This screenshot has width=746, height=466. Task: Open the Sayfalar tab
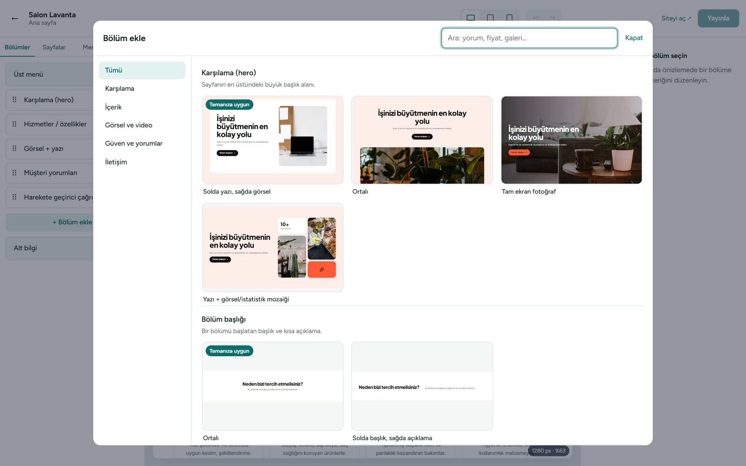tap(54, 47)
